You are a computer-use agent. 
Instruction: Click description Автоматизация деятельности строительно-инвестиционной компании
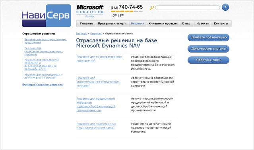click(x=152, y=82)
